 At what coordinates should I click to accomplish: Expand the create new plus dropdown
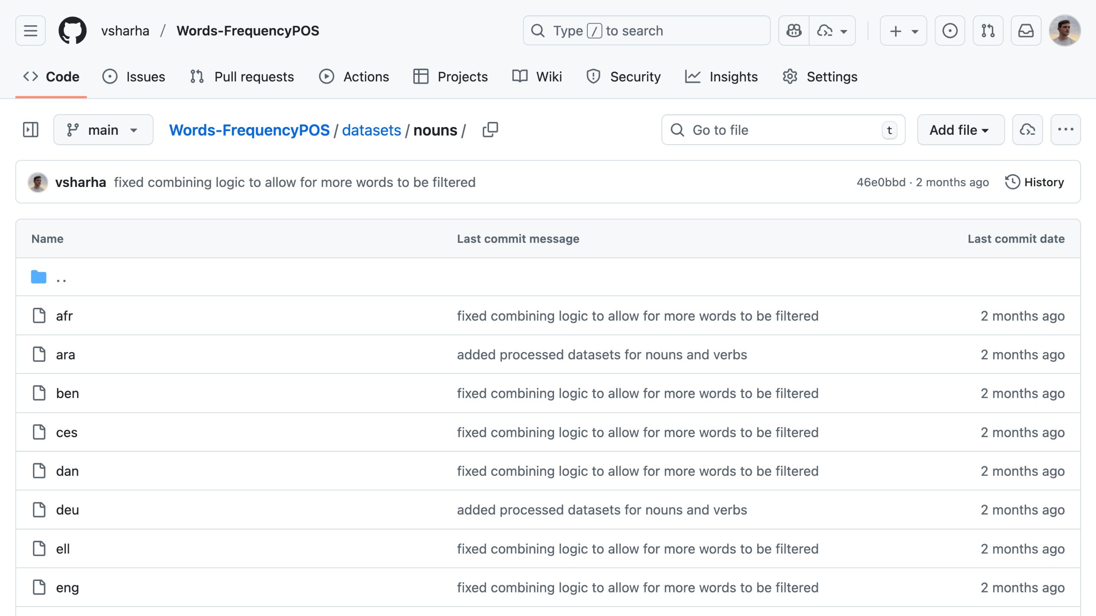point(903,31)
